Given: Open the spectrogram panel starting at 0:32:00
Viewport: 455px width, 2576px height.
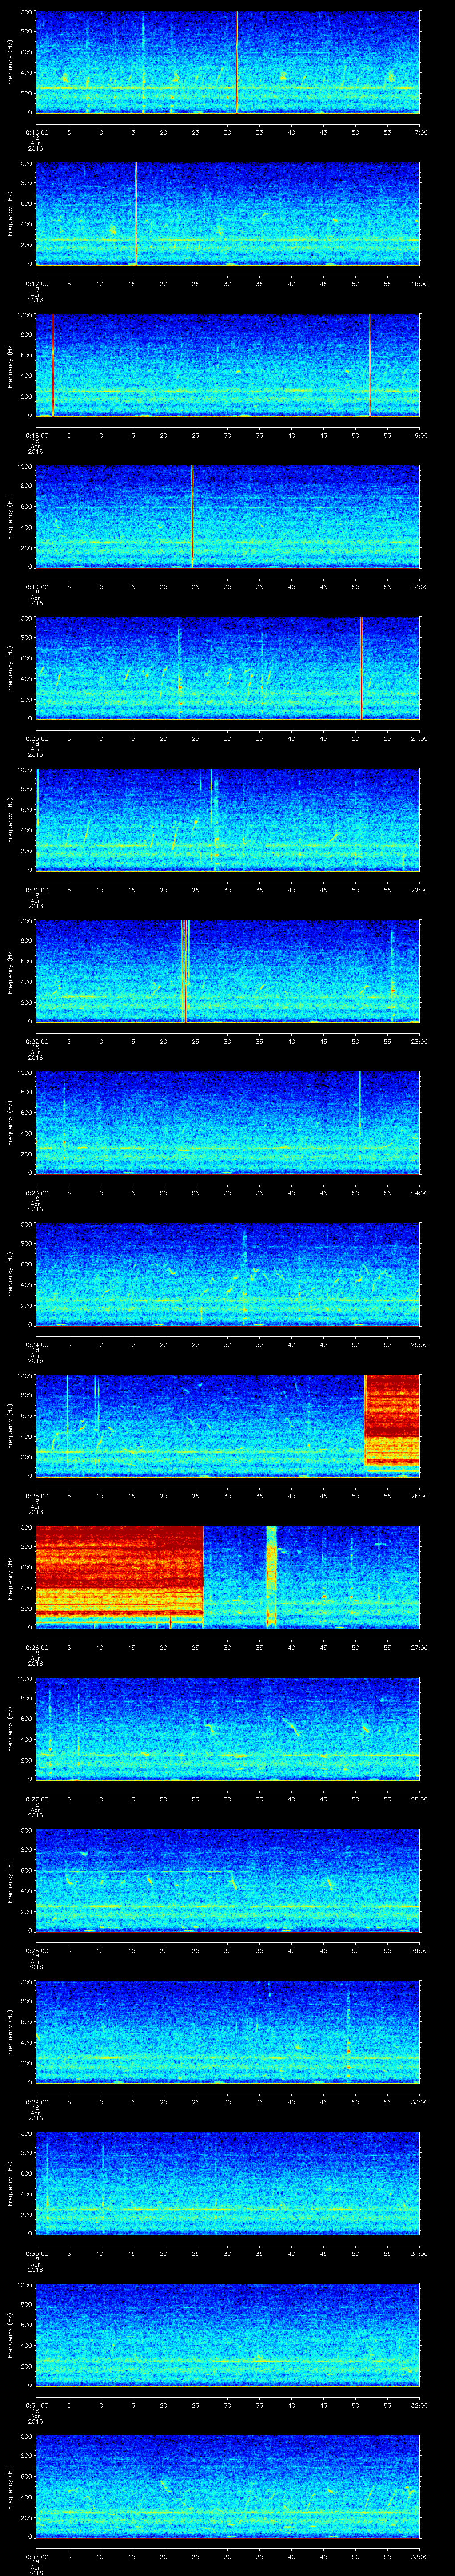Looking at the screenshot, I should (x=228, y=2486).
